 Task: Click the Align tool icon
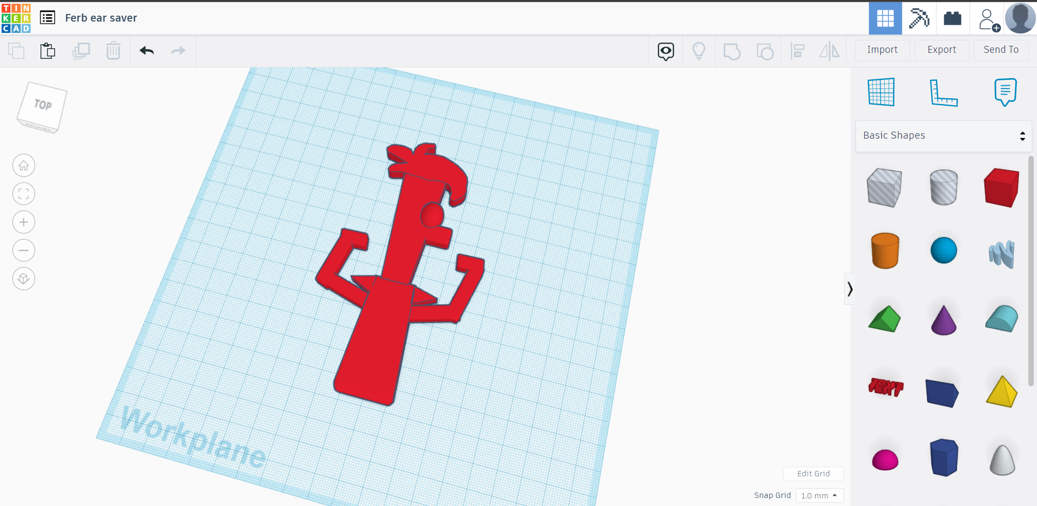tap(797, 51)
